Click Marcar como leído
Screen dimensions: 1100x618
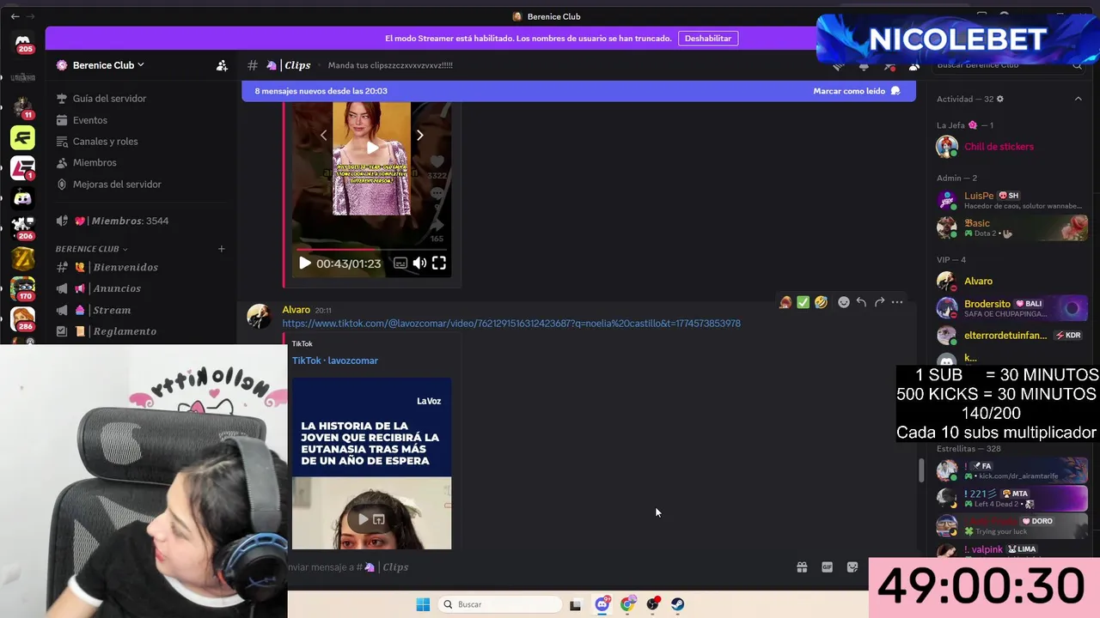(x=856, y=91)
